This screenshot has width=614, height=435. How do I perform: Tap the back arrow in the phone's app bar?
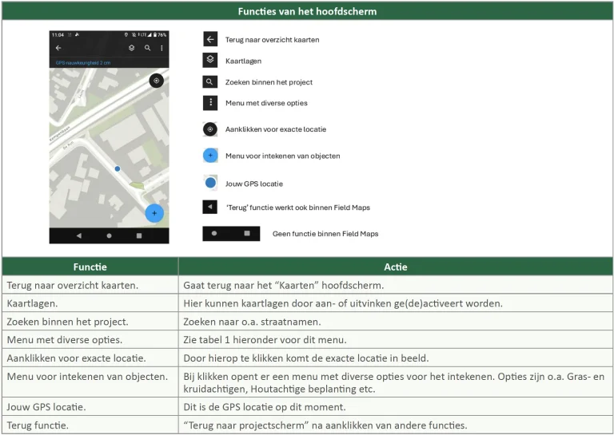click(58, 48)
